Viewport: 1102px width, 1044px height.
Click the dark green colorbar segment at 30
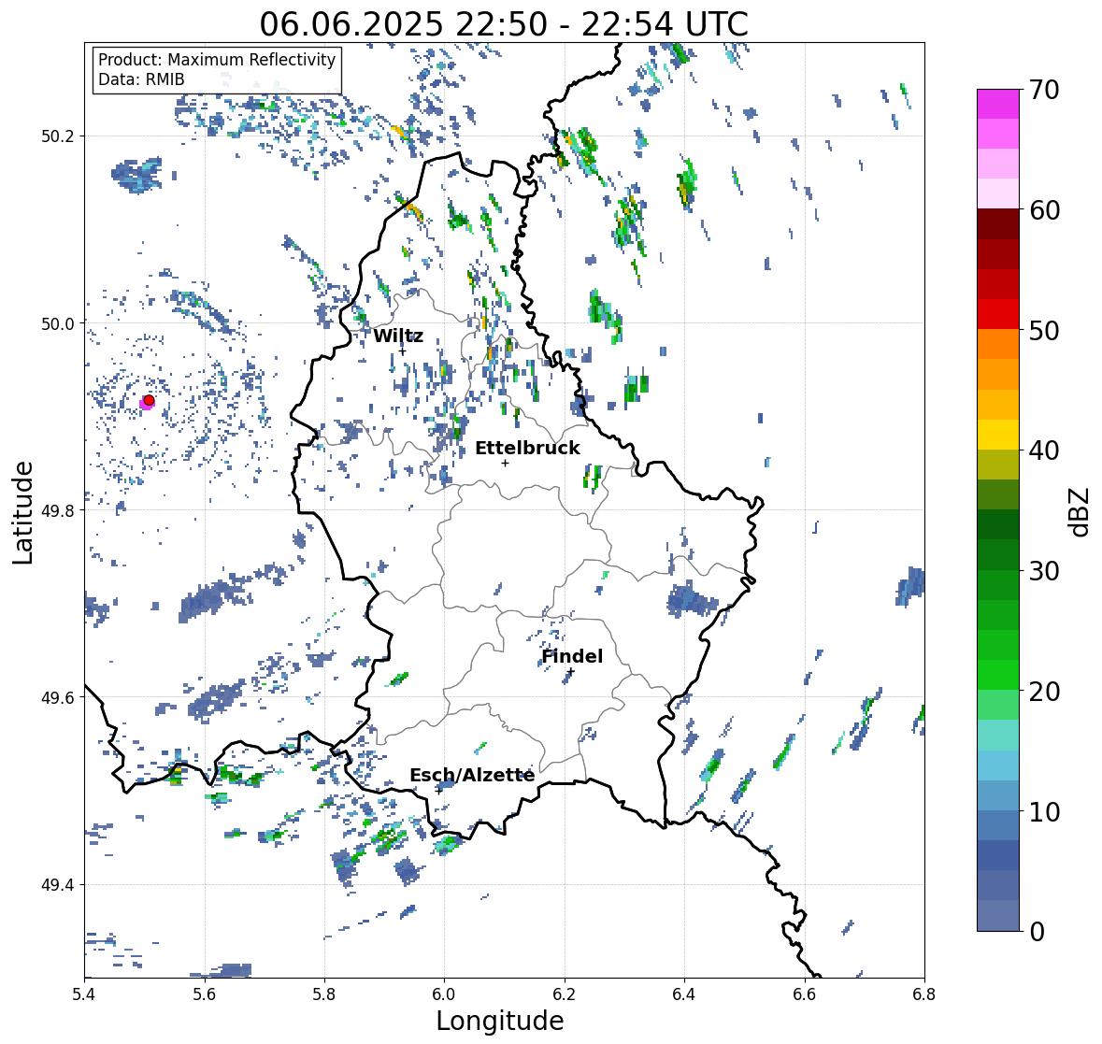(998, 555)
